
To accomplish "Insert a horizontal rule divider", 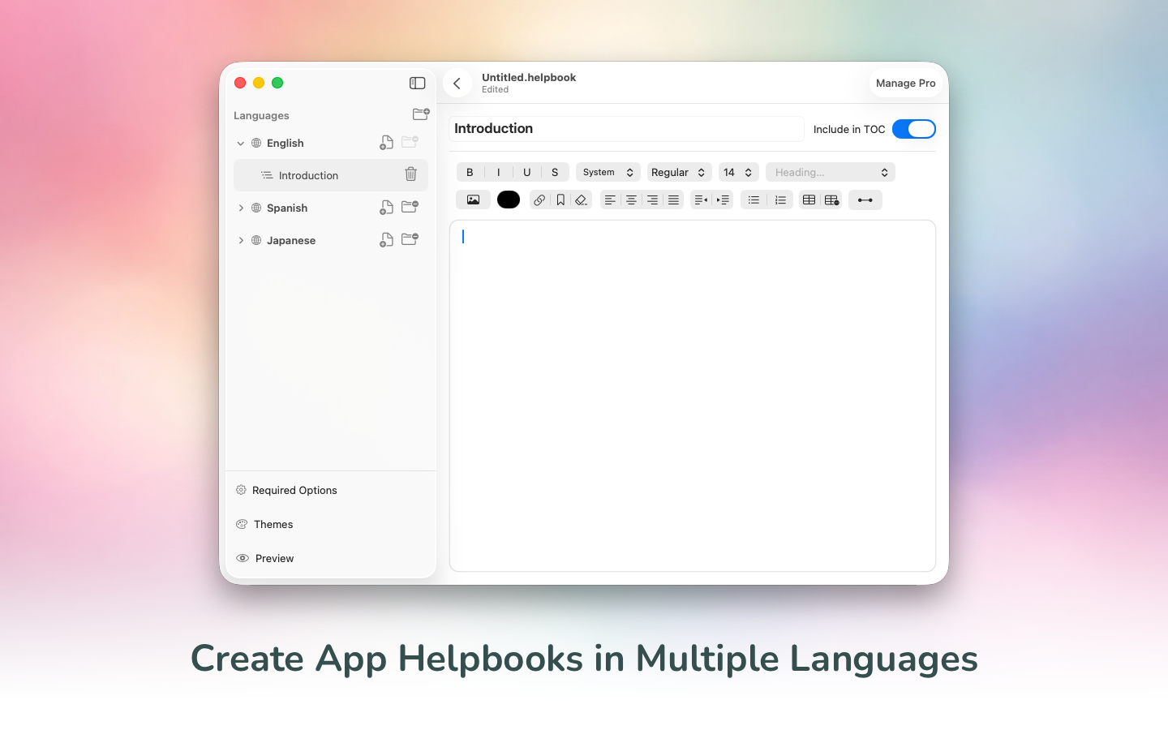I will coord(865,200).
